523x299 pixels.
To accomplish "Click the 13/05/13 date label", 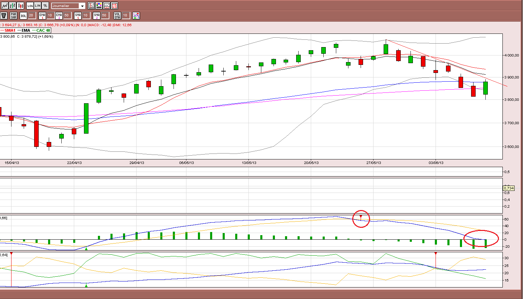I will coord(249,163).
